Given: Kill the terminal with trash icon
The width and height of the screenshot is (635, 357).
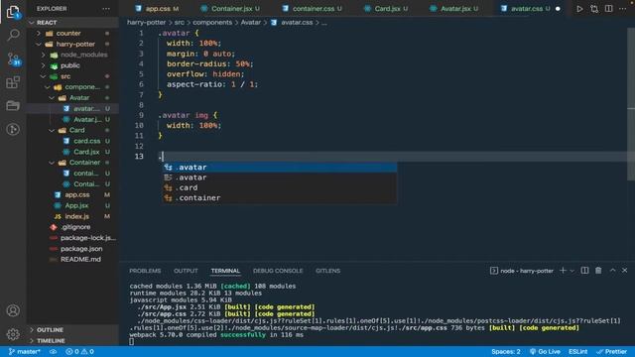Looking at the screenshot, I should (598, 271).
